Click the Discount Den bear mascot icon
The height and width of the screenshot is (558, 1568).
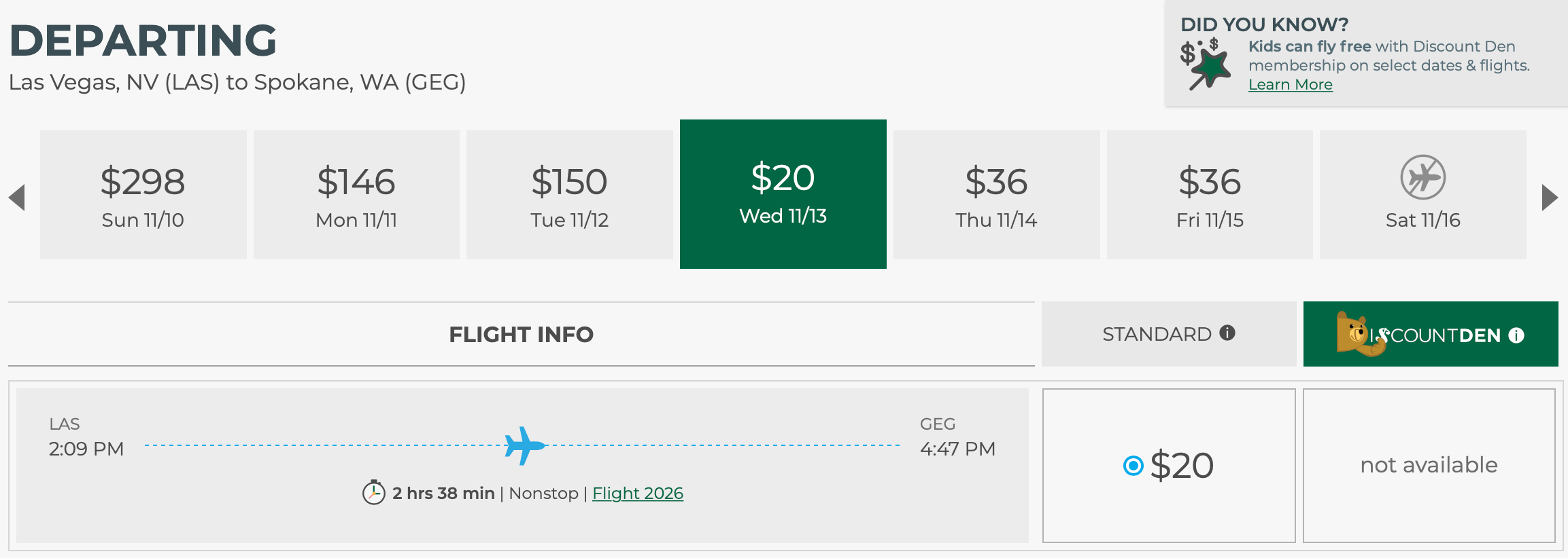click(1357, 333)
